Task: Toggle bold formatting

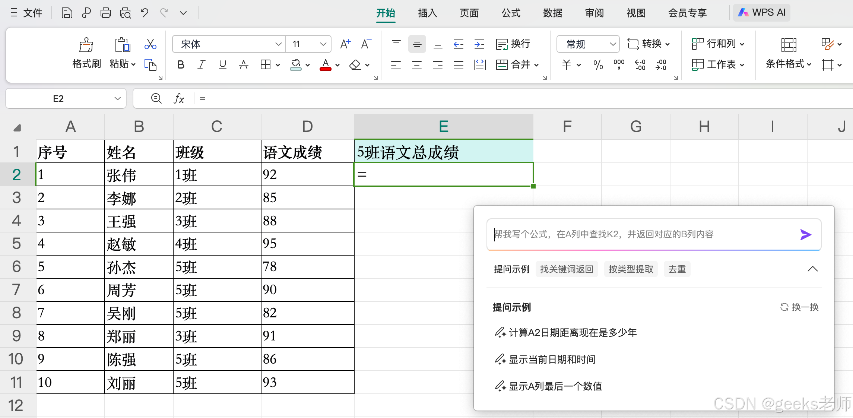Action: click(x=181, y=65)
